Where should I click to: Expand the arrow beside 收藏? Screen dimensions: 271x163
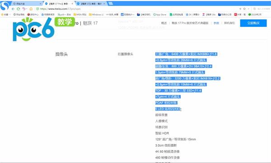(x=10, y=15)
